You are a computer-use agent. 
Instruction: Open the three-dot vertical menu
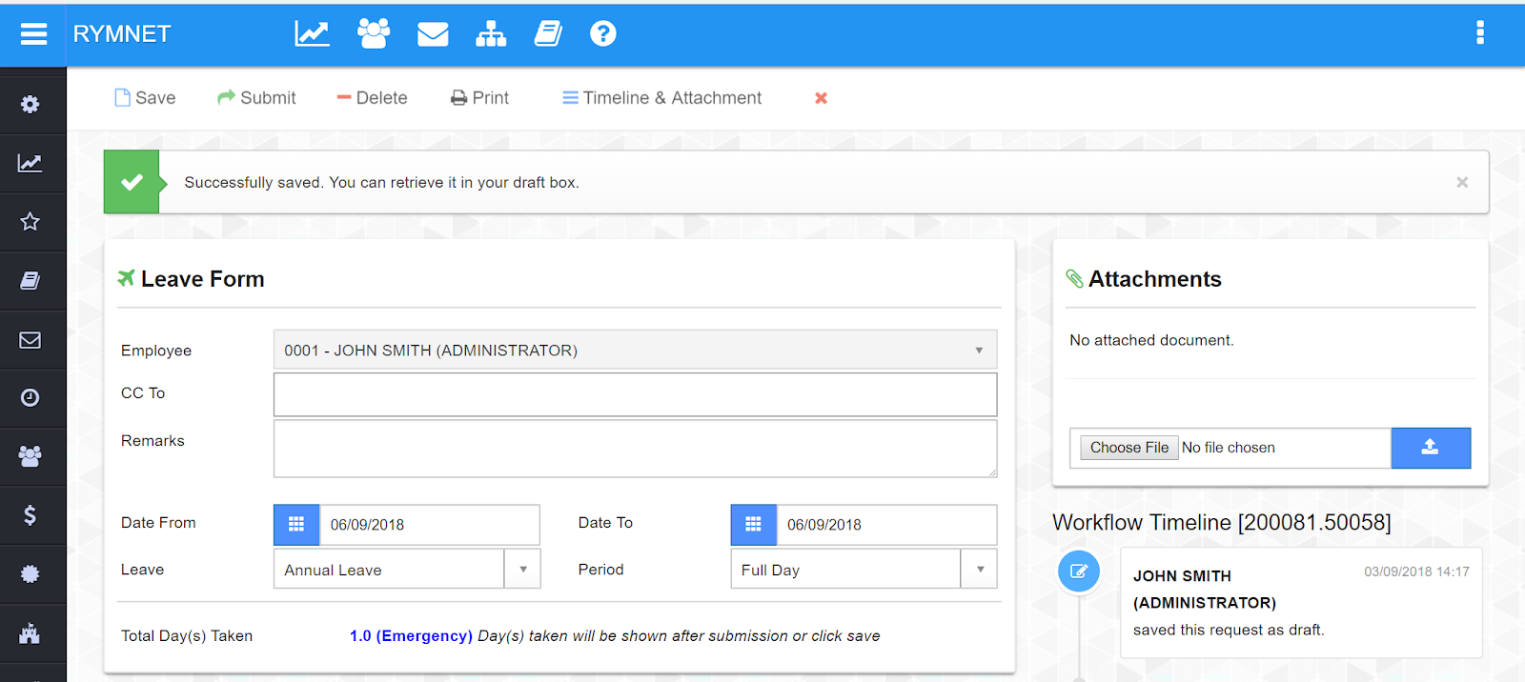coord(1479,33)
